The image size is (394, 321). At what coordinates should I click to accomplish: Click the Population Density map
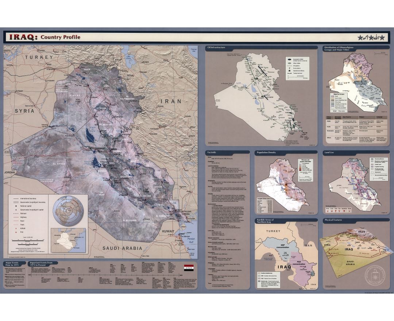point(282,185)
